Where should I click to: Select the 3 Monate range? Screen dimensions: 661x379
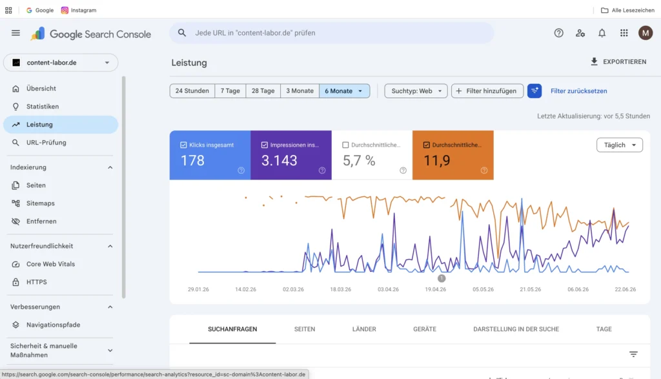(300, 90)
